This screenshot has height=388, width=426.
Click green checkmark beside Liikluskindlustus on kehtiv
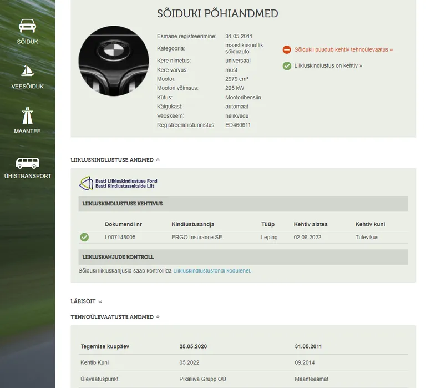(x=287, y=66)
